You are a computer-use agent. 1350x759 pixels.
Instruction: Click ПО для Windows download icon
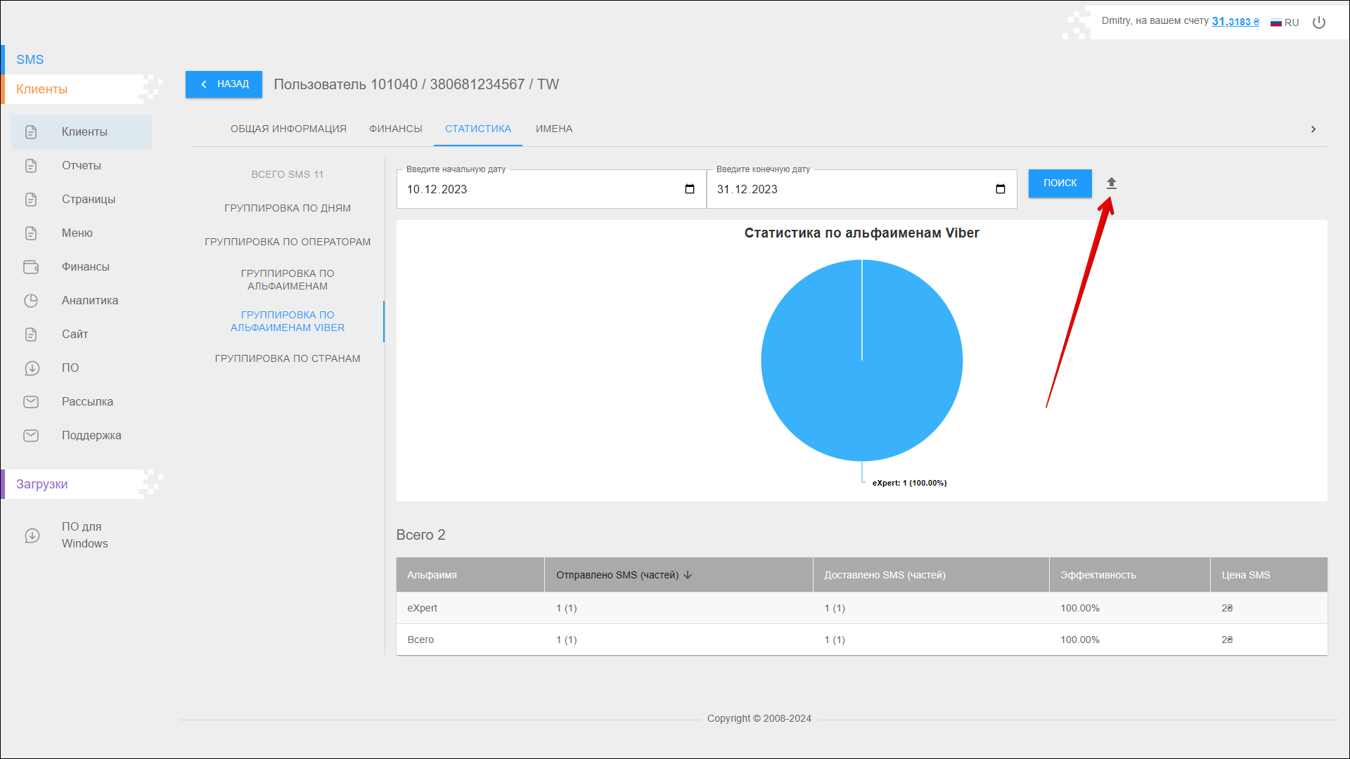tap(32, 536)
